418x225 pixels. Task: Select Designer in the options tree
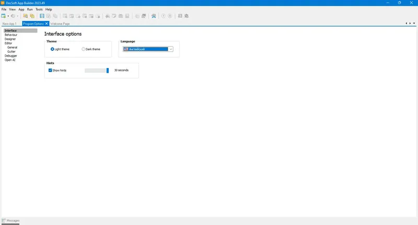(x=10, y=39)
